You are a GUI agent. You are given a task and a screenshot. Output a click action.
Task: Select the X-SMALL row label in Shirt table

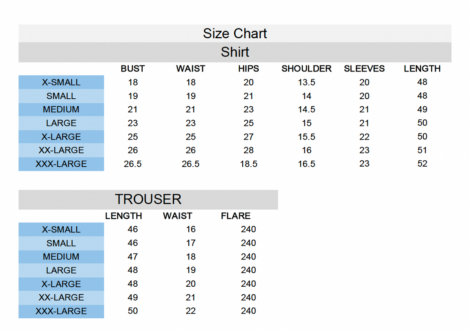61,82
